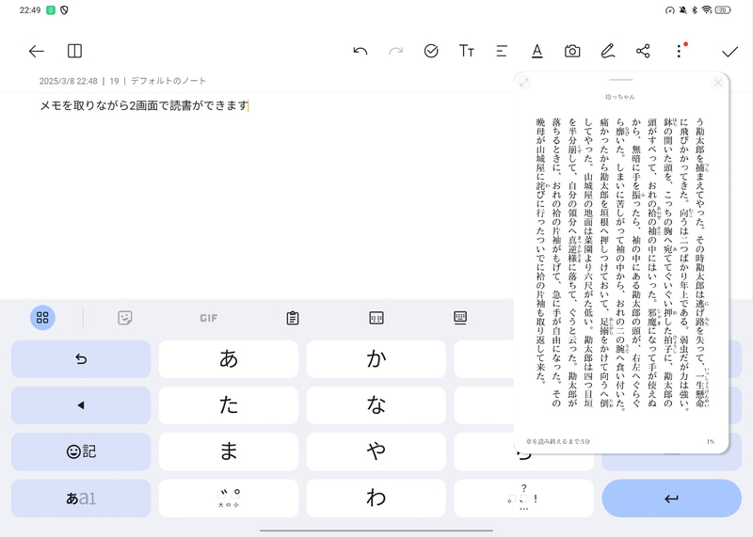Activate the handwriting pen tool
This screenshot has width=753, height=537.
[607, 51]
